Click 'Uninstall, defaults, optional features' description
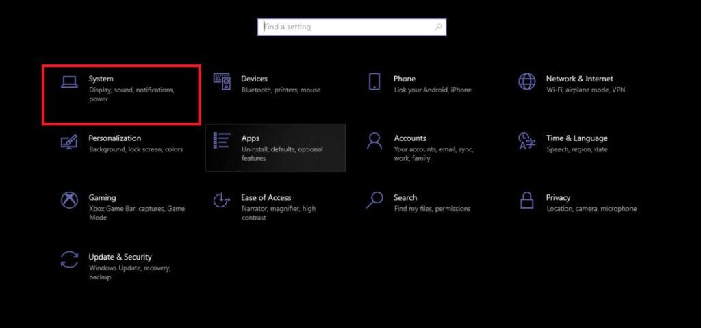 pyautogui.click(x=282, y=154)
